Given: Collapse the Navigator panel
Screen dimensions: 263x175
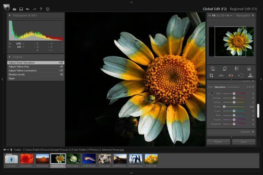Looking at the screenshot, I should click(253, 15).
